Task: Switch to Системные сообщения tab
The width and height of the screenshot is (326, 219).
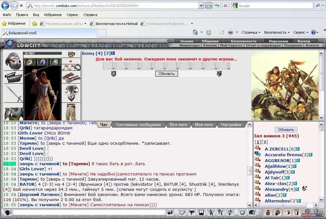Action: coord(138,125)
